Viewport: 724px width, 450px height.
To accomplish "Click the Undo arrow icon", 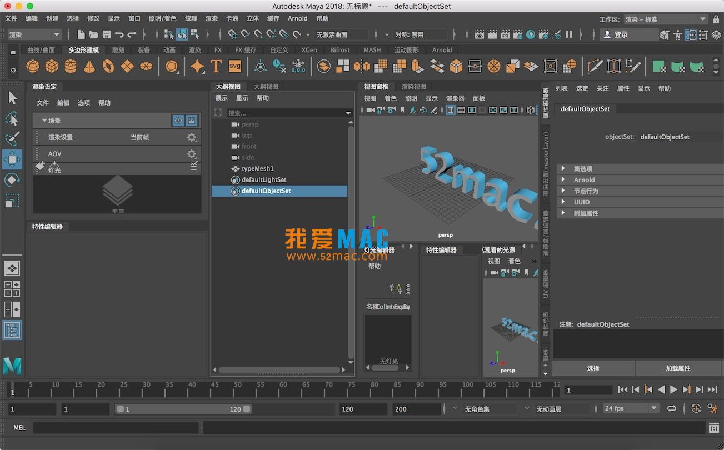I will tap(119, 34).
